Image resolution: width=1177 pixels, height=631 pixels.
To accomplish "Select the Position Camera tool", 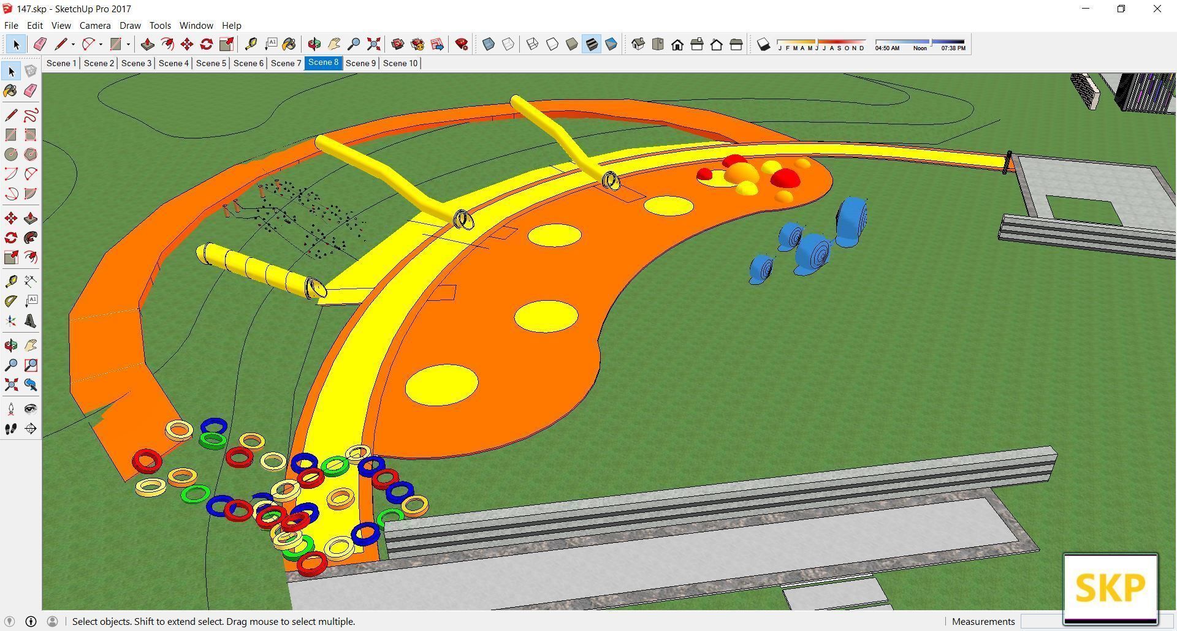I will (x=11, y=409).
